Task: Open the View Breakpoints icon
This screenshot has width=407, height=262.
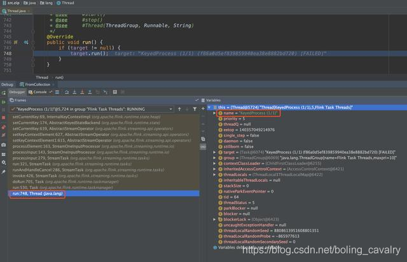Action: (x=4, y=127)
